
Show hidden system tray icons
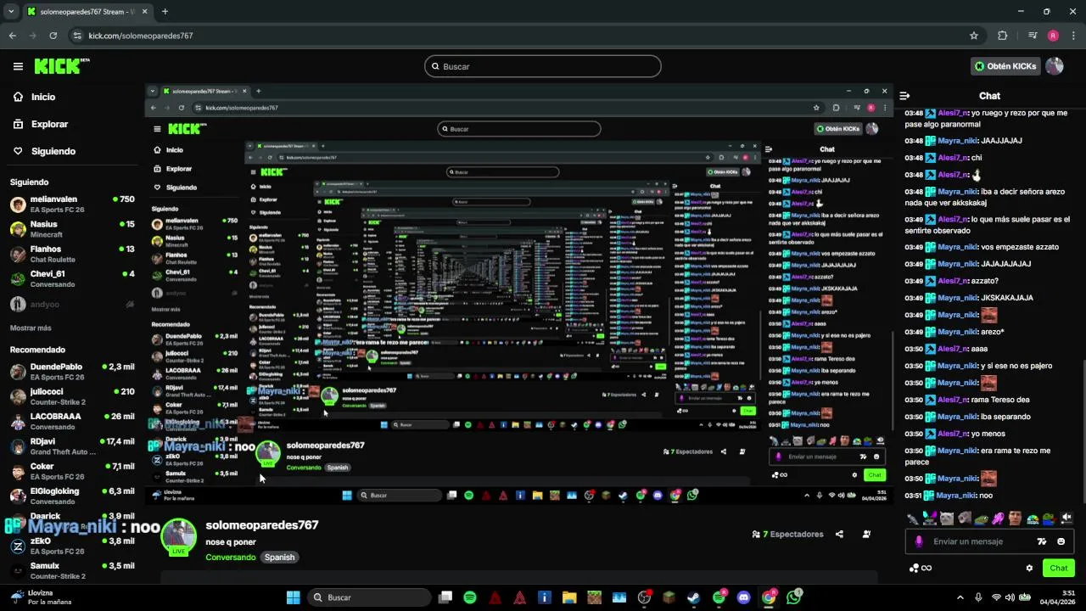point(960,597)
